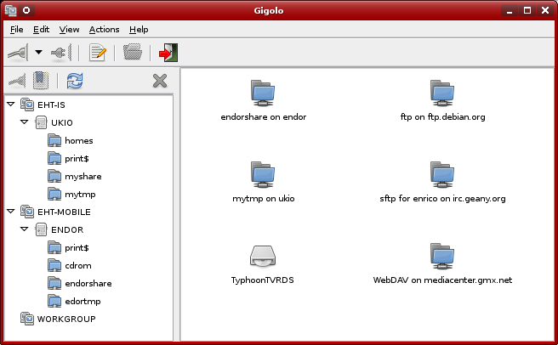Viewport: 558px width, 345px height.
Task: Click the Disconnect toolbar icon
Action: pyautogui.click(x=61, y=53)
